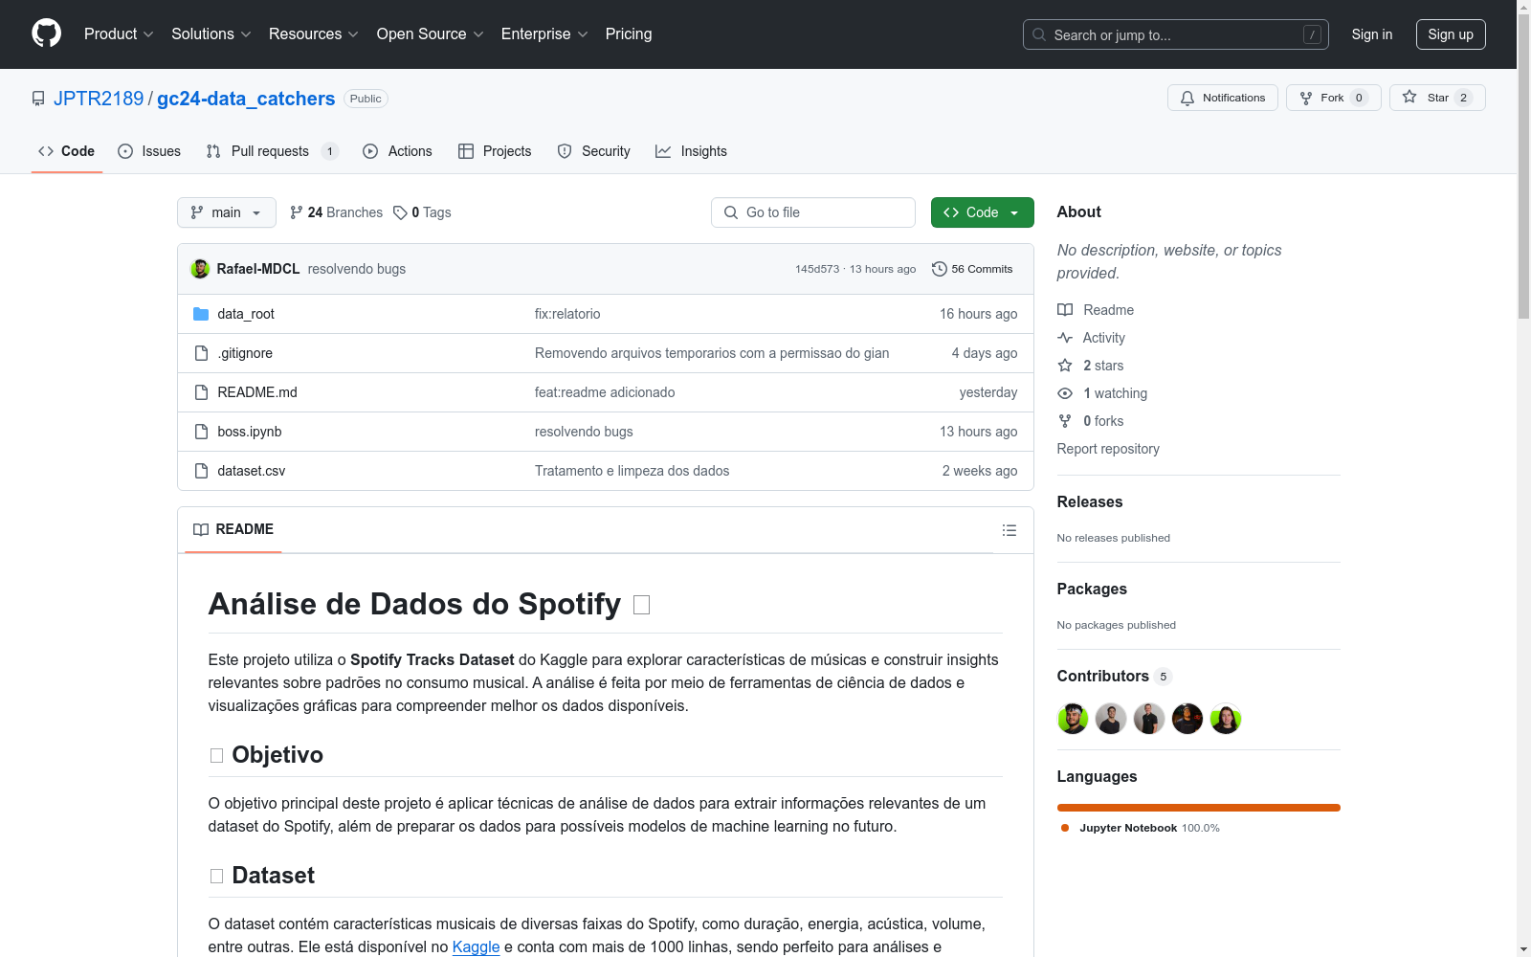Open the Issues tab
The height and width of the screenshot is (957, 1531).
pos(149,151)
